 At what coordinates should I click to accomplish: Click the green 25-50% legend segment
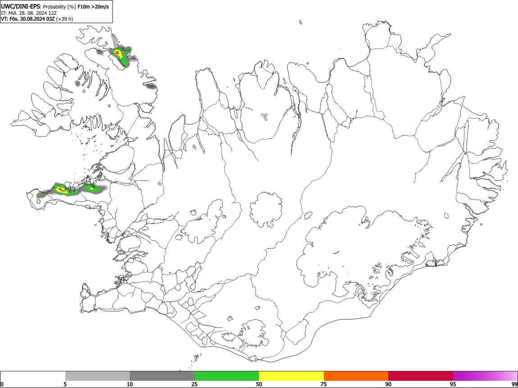point(227,376)
